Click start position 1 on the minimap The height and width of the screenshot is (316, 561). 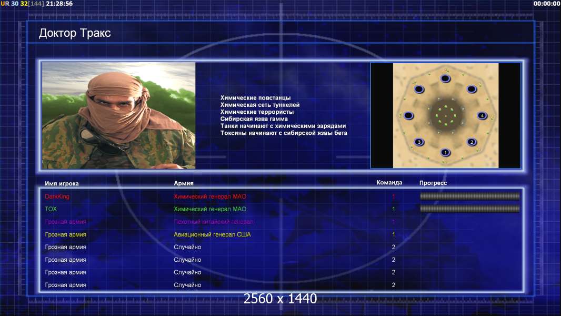[445, 152]
